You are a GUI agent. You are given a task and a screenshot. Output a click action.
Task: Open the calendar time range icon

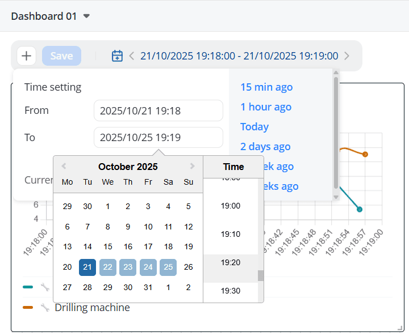117,56
